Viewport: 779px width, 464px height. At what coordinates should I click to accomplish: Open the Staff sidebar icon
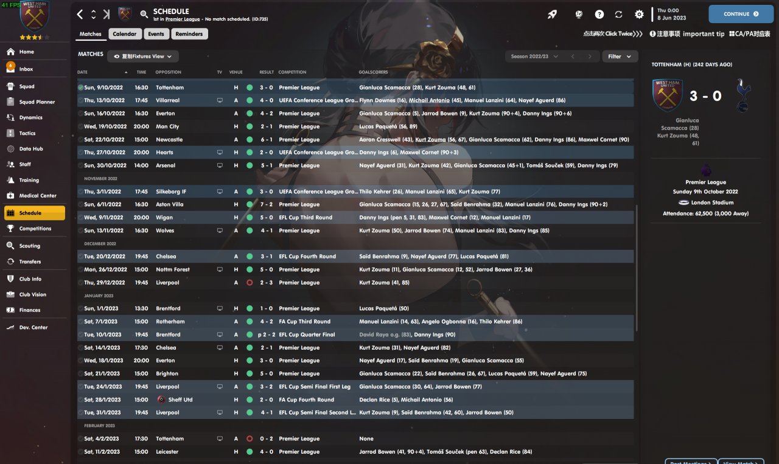(x=10, y=164)
